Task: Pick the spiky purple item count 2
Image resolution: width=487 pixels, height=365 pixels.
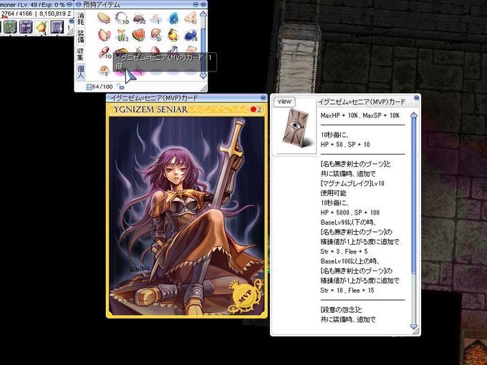Action: click(x=139, y=19)
